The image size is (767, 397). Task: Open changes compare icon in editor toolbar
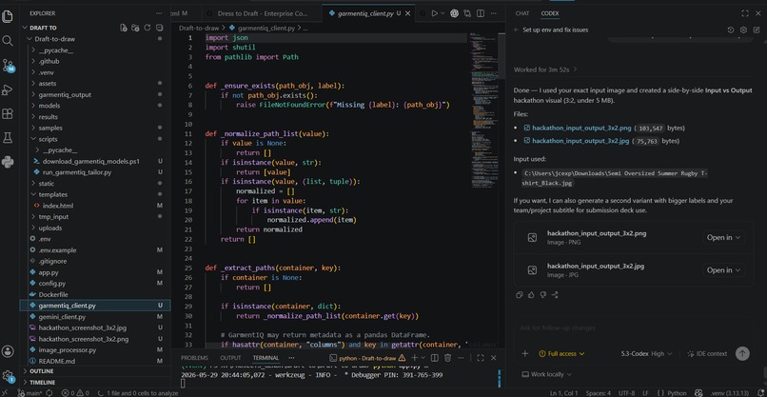point(467,13)
